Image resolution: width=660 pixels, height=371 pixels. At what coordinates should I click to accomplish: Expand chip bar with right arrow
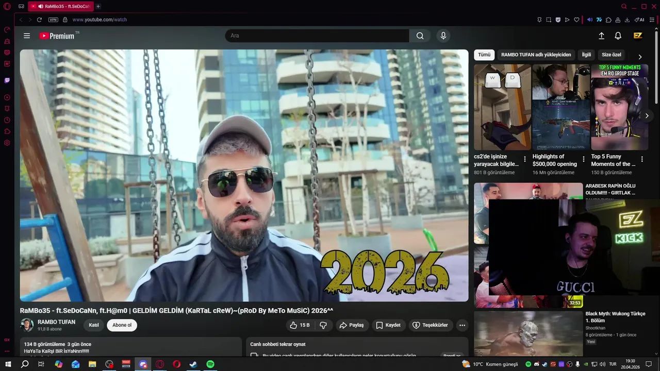(x=640, y=57)
